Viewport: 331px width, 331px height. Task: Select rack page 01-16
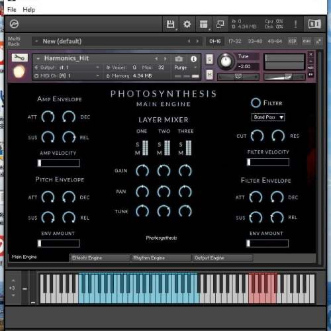[215, 41]
